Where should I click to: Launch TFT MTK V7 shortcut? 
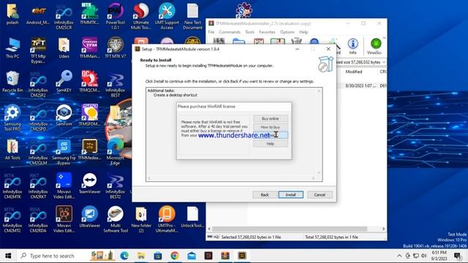click(x=116, y=47)
